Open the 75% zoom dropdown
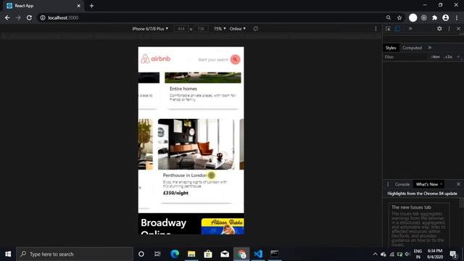Viewport: 464px width, 261px height. coord(220,29)
